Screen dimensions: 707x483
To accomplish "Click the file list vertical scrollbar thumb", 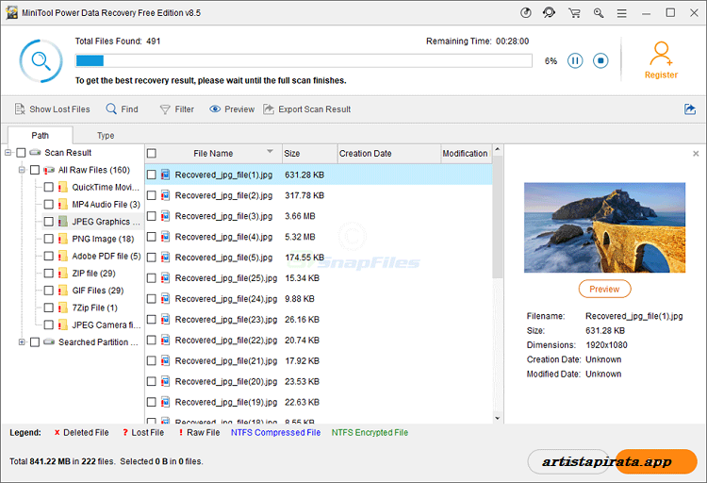I will point(498,217).
